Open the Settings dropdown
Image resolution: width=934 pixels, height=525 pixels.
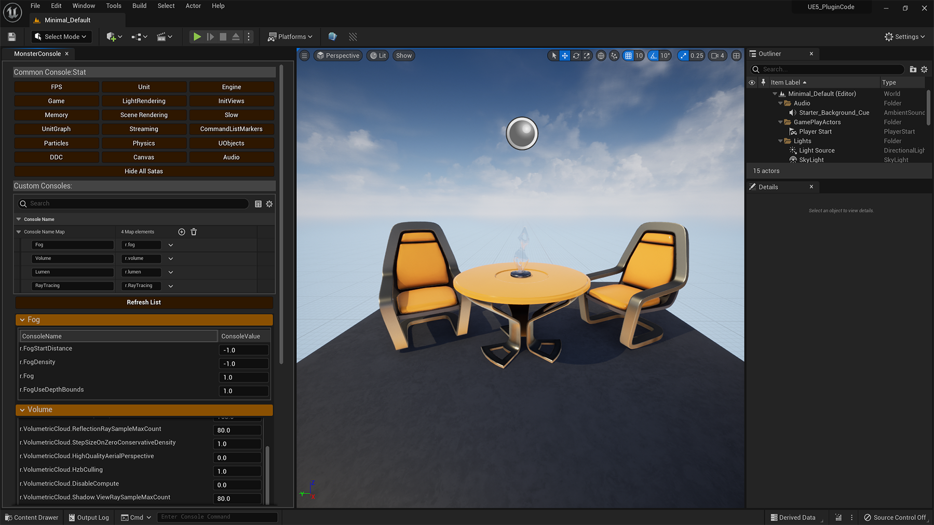pyautogui.click(x=905, y=36)
